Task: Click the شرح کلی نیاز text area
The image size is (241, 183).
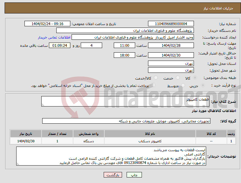Action: (x=125, y=101)
